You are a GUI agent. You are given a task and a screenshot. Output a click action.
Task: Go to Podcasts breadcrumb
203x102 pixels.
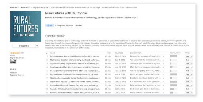click(x=14, y=7)
